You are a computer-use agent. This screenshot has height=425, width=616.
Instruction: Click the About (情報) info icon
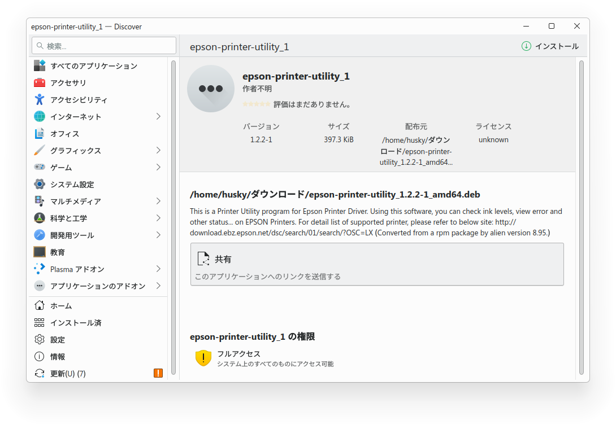(40, 356)
